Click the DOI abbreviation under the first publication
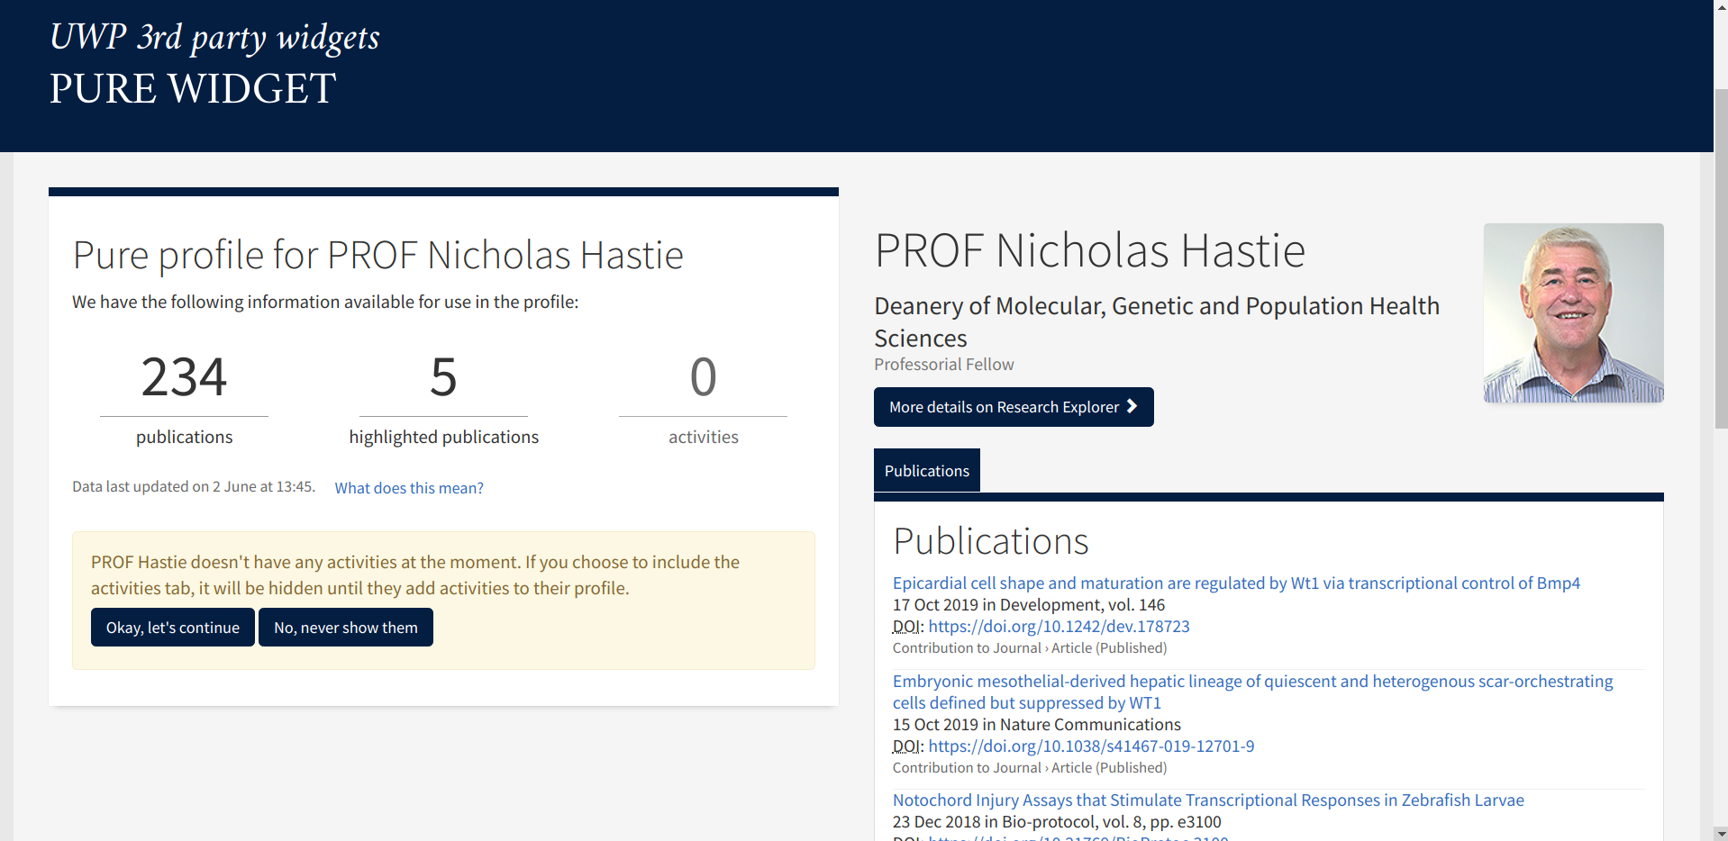Image resolution: width=1728 pixels, height=841 pixels. pos(906,627)
